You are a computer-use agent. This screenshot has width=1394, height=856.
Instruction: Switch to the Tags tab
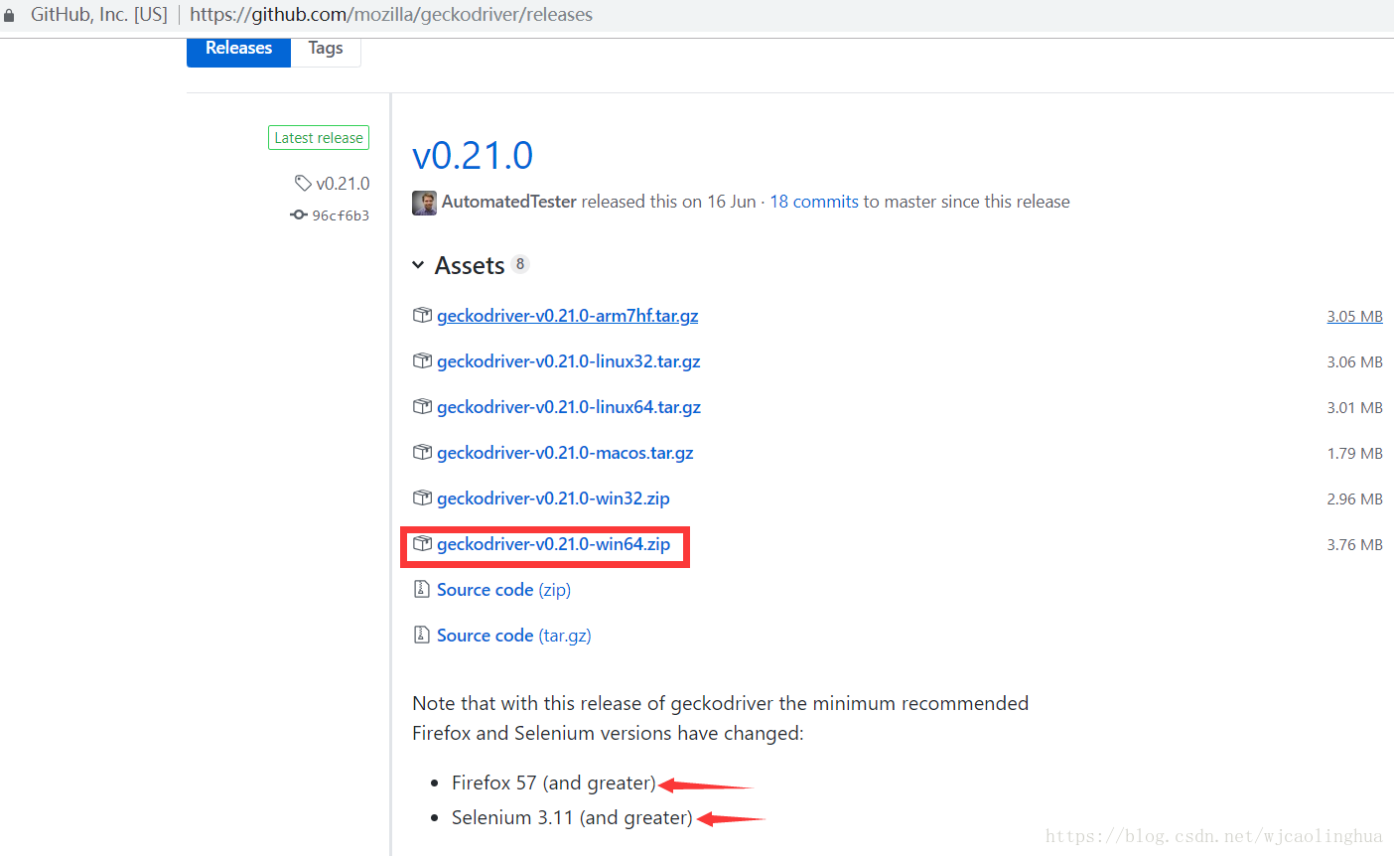tap(326, 49)
